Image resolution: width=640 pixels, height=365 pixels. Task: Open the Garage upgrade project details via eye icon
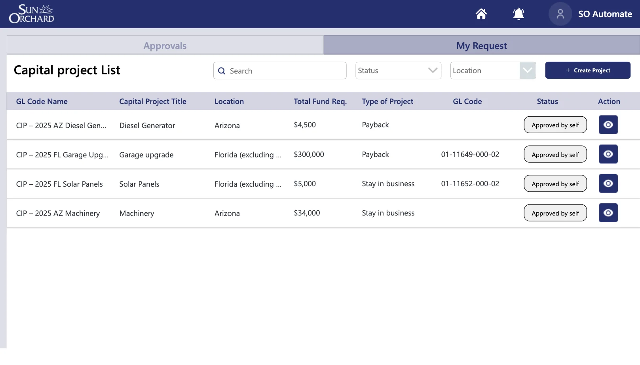tap(608, 154)
